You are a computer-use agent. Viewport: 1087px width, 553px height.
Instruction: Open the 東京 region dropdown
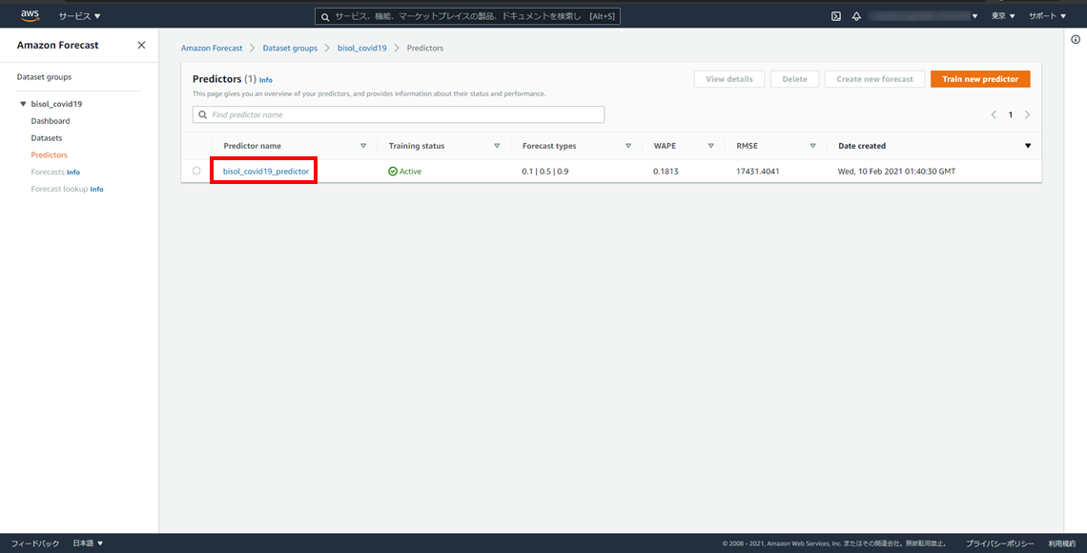tap(1003, 16)
